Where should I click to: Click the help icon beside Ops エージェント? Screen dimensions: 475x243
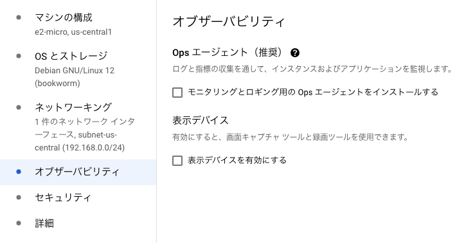point(295,53)
